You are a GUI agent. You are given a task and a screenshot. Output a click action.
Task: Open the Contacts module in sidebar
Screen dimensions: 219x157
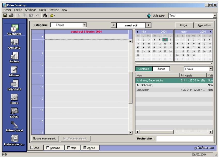coord(14,44)
